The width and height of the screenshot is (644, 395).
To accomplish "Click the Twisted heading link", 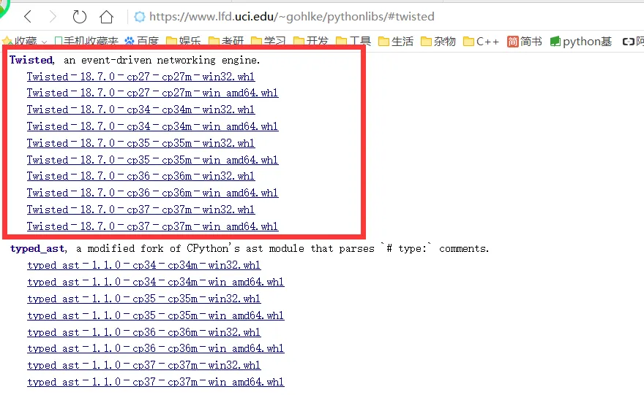I will click(x=31, y=60).
